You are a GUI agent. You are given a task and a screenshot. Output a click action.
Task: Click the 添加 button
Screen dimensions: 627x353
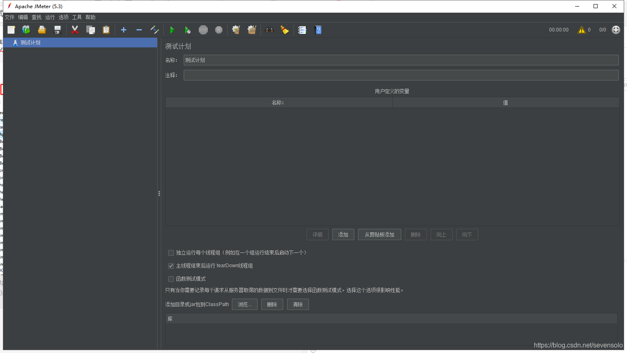pyautogui.click(x=343, y=235)
